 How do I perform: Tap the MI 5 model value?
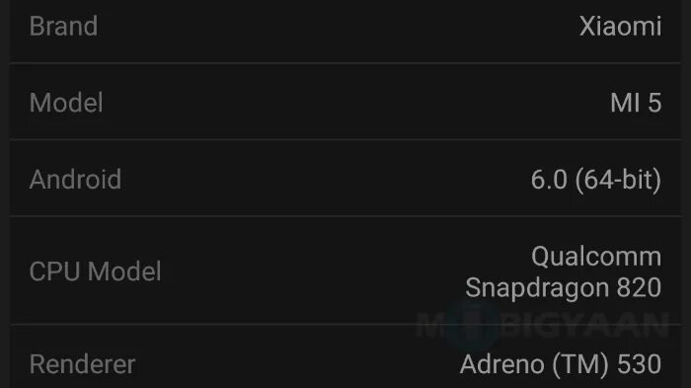click(x=636, y=103)
